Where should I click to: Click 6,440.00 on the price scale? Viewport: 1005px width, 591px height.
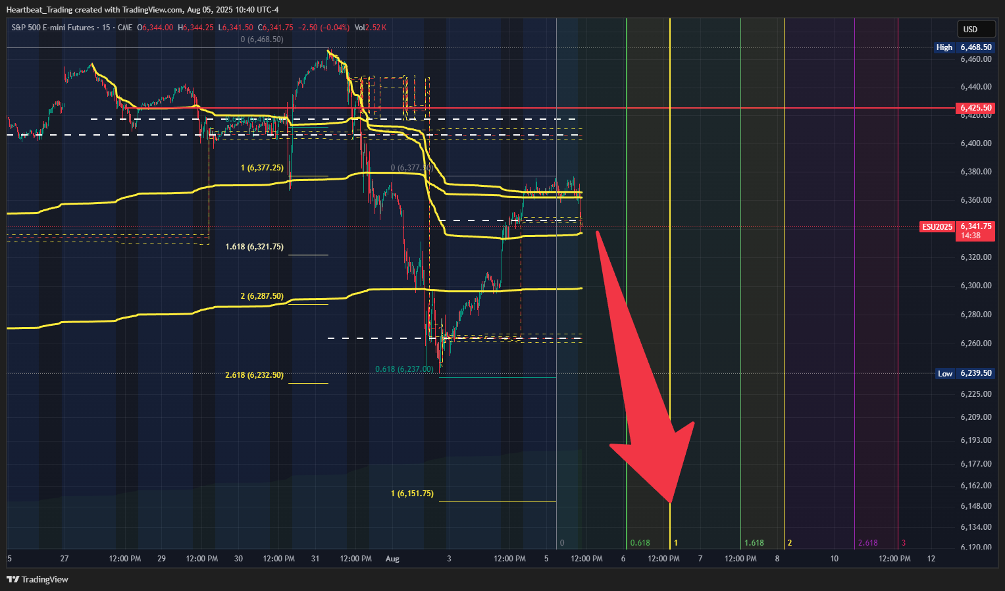point(975,87)
